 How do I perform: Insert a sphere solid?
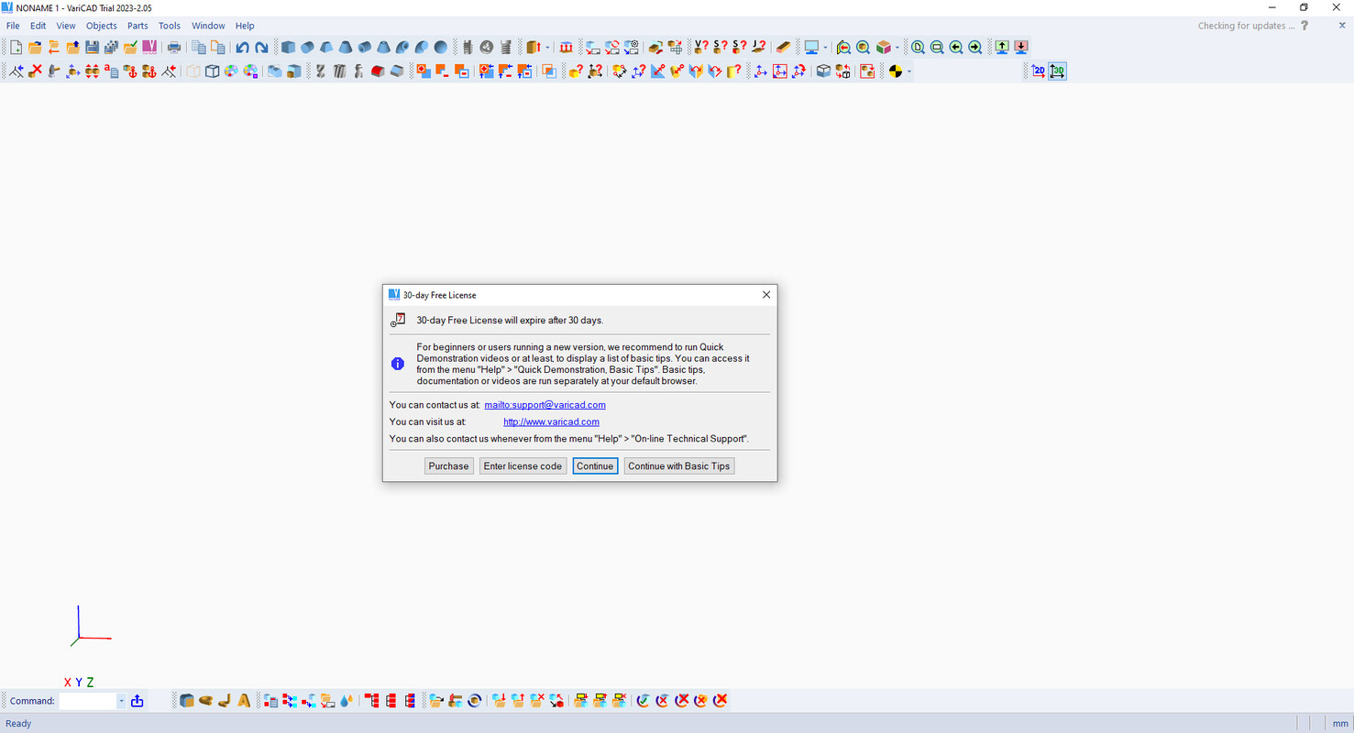click(x=440, y=48)
